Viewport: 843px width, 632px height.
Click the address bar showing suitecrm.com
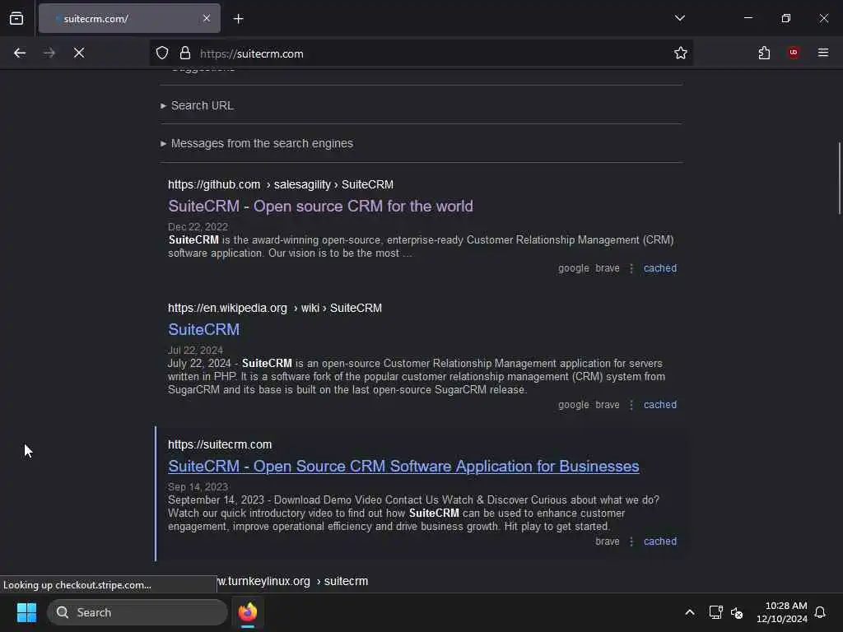421,53
